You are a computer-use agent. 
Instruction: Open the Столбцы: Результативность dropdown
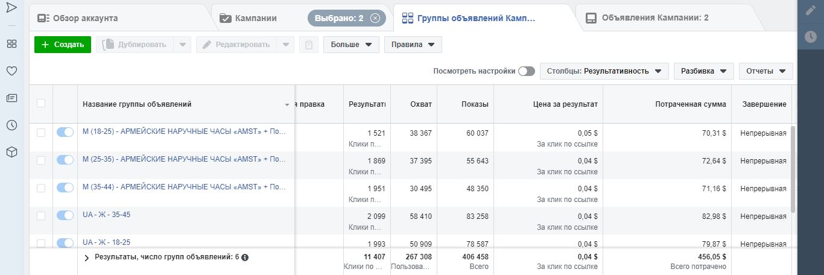(x=604, y=71)
